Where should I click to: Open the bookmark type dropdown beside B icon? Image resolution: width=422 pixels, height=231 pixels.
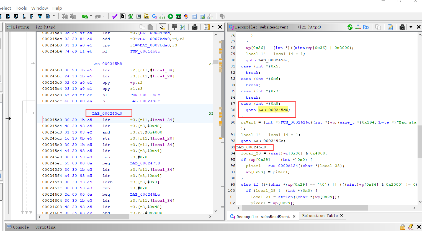[x=54, y=16]
